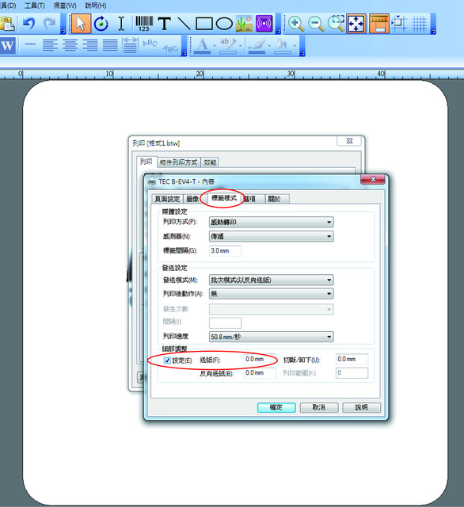464x507 pixels.
Task: Toggle the 設定(E) checkbox
Action: pos(167,360)
